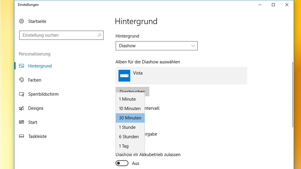Image resolution: width=301 pixels, height=169 pixels.
Task: Select the Vista album drive icon
Action: click(x=124, y=76)
